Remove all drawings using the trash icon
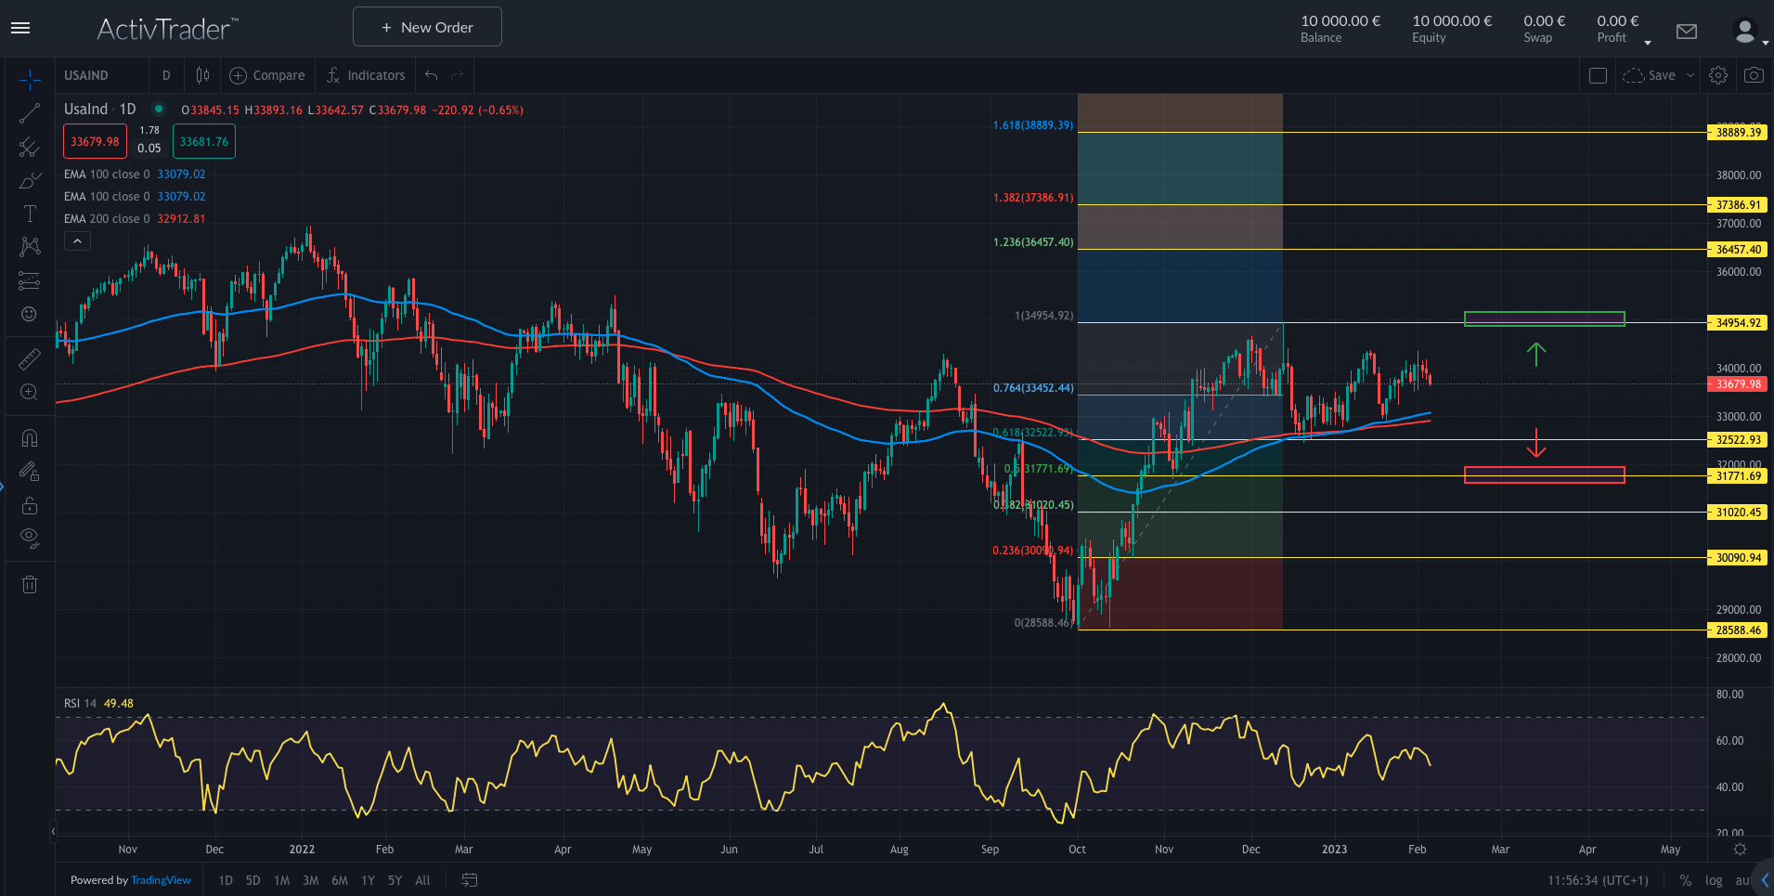 point(29,583)
